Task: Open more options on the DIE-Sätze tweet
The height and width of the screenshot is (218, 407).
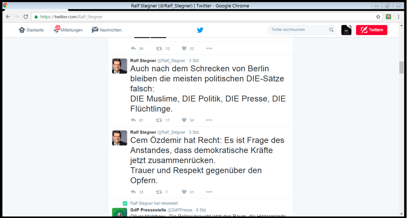Action: 209,120
